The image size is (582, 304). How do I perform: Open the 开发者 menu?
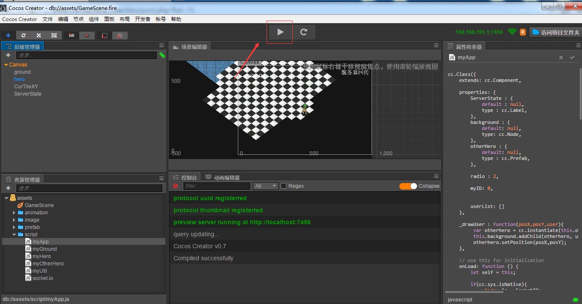tap(143, 19)
